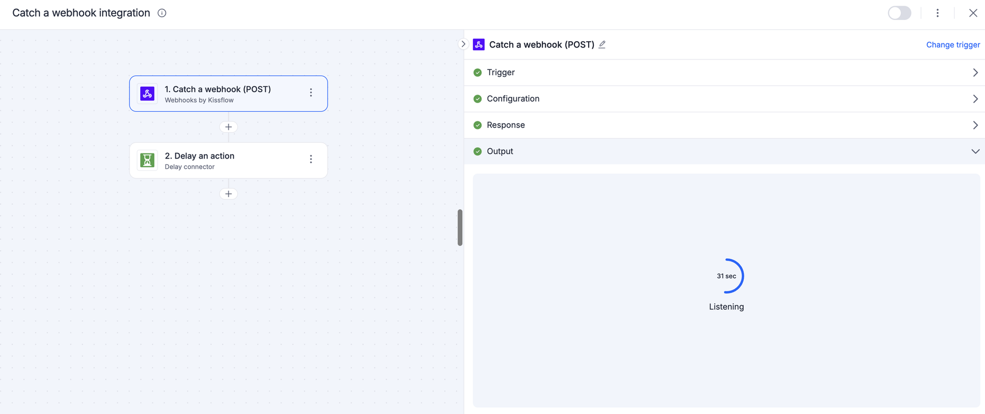Image resolution: width=985 pixels, height=414 pixels.
Task: Click the 31 sec listening progress ring
Action: 726,276
